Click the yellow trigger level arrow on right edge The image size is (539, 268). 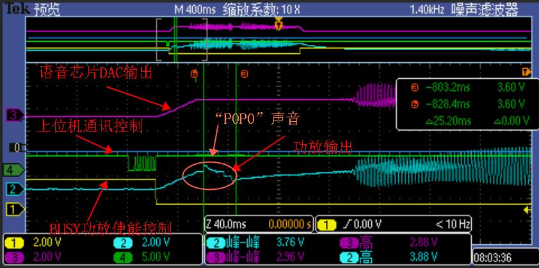point(527,210)
